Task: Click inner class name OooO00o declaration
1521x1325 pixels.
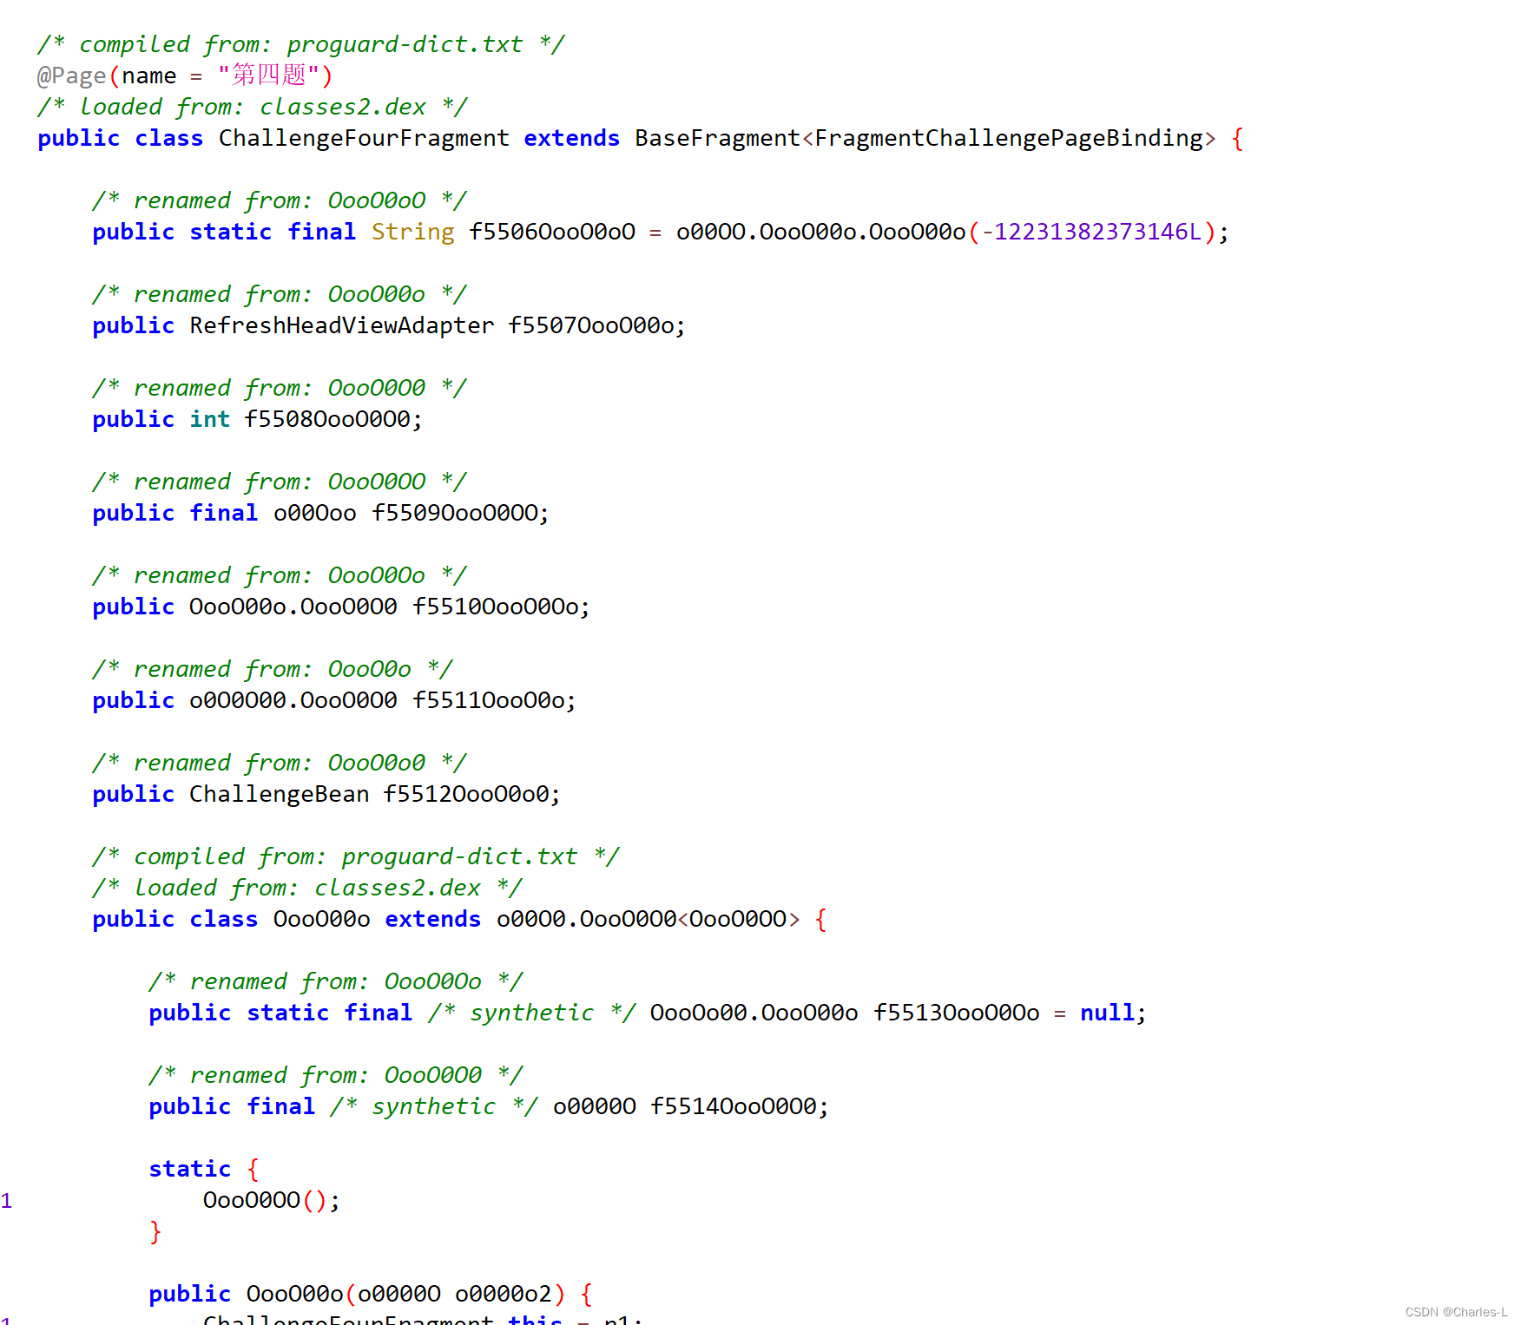Action: click(x=321, y=920)
